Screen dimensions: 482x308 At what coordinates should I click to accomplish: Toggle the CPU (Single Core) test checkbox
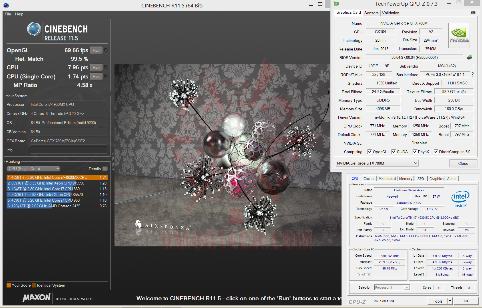(106, 76)
